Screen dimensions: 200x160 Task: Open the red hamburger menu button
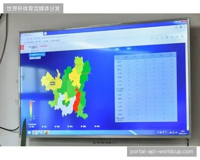click(22, 47)
